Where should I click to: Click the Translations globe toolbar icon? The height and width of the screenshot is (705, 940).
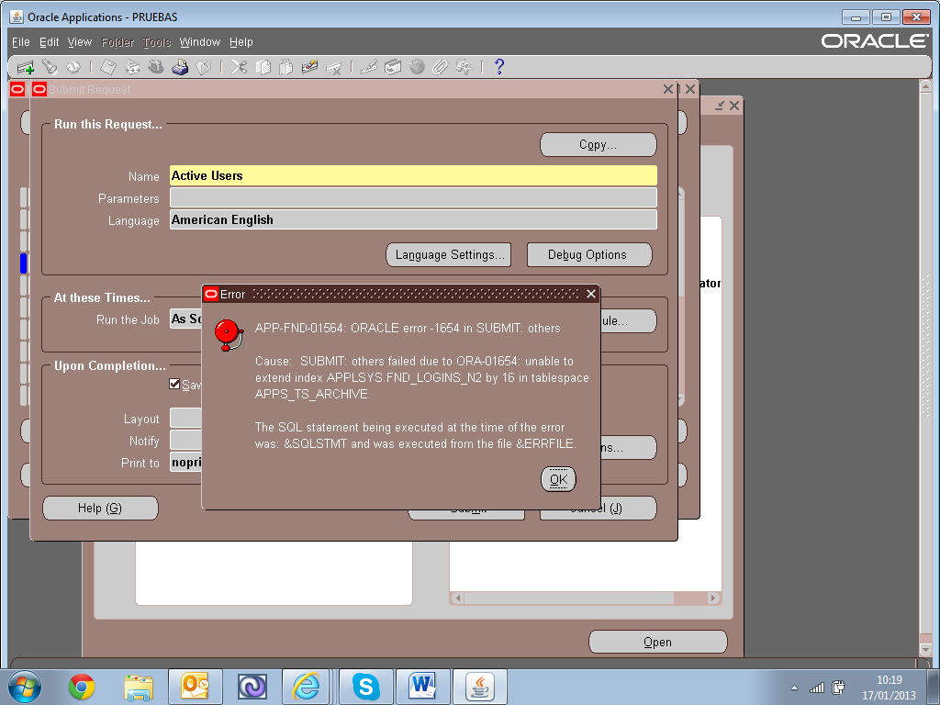[x=417, y=67]
